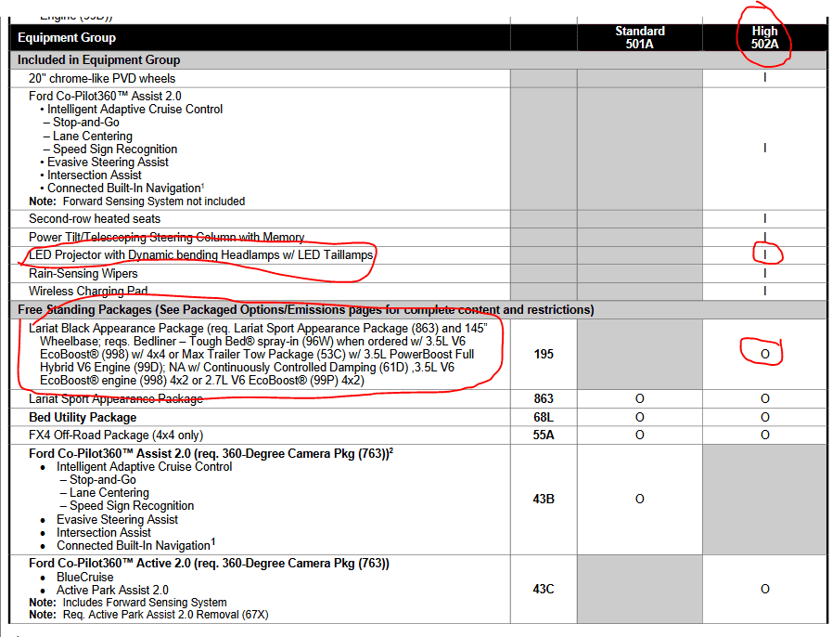The image size is (832, 637).
Task: Click option code '863'
Action: [544, 399]
